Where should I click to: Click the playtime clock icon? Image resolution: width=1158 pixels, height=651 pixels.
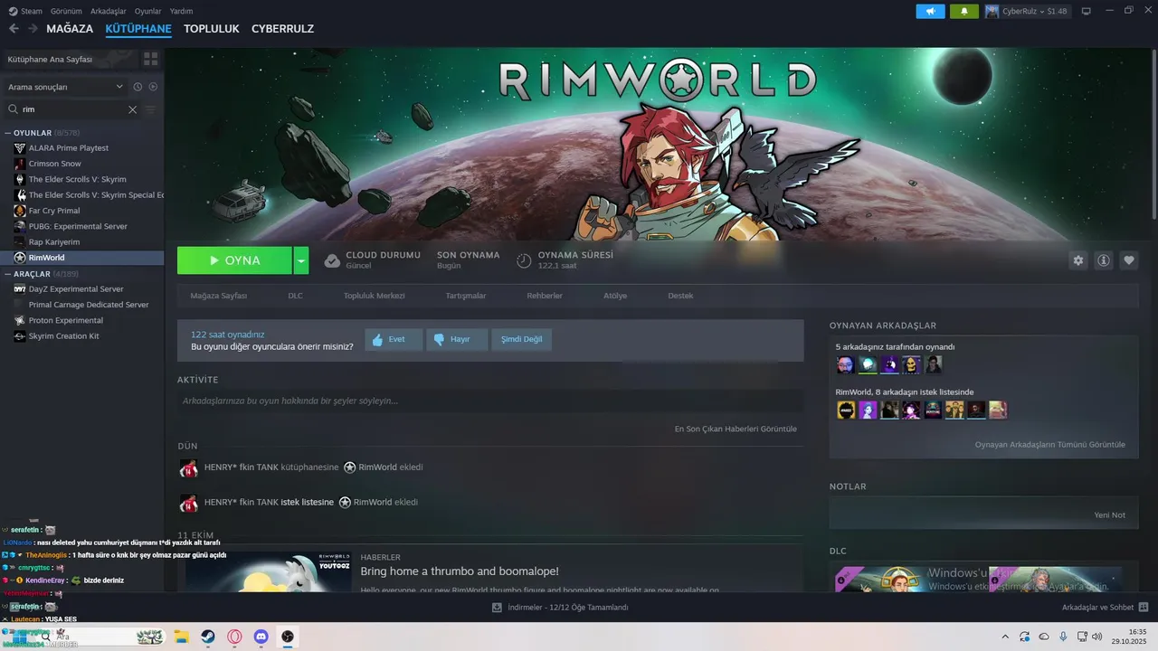tap(524, 260)
